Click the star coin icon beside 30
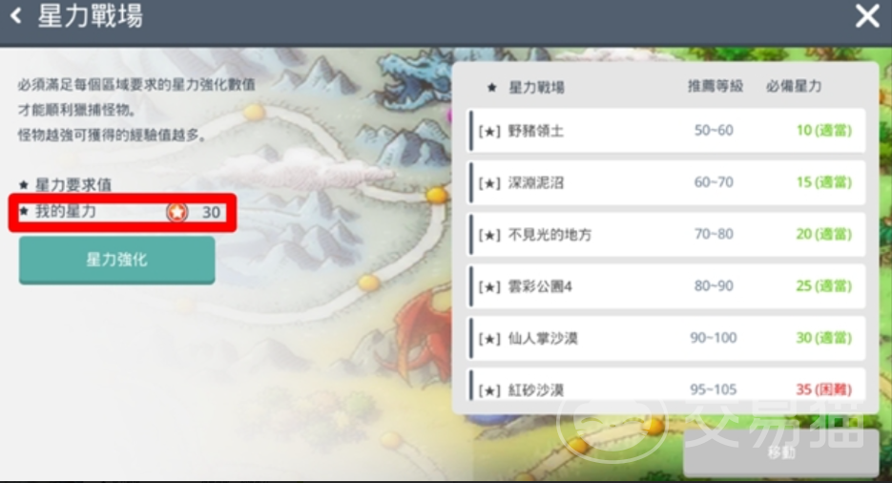This screenshot has width=892, height=483. point(176,212)
